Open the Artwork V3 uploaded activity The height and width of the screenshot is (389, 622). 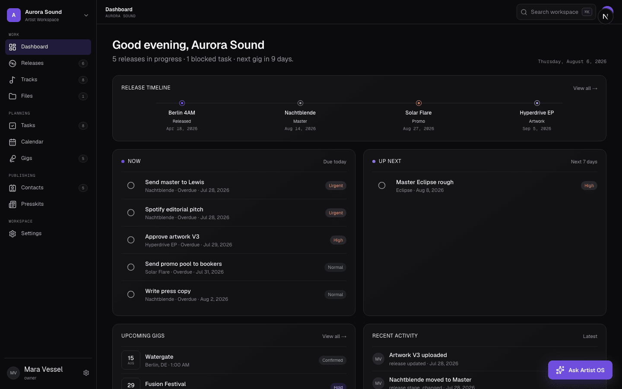pos(485,359)
